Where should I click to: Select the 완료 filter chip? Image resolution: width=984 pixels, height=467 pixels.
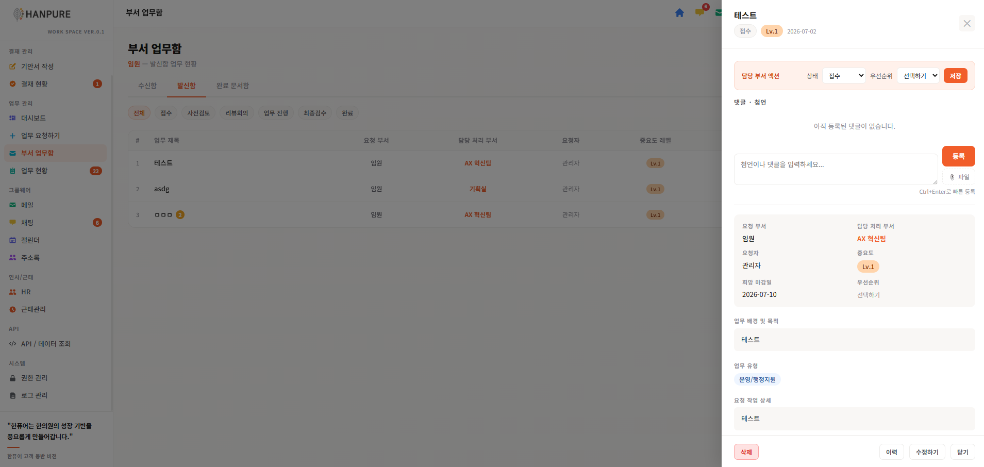click(347, 113)
